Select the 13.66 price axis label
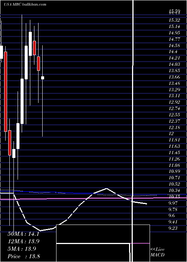 [x=174, y=77]
